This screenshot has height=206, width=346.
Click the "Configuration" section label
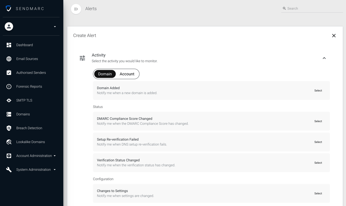click(103, 179)
